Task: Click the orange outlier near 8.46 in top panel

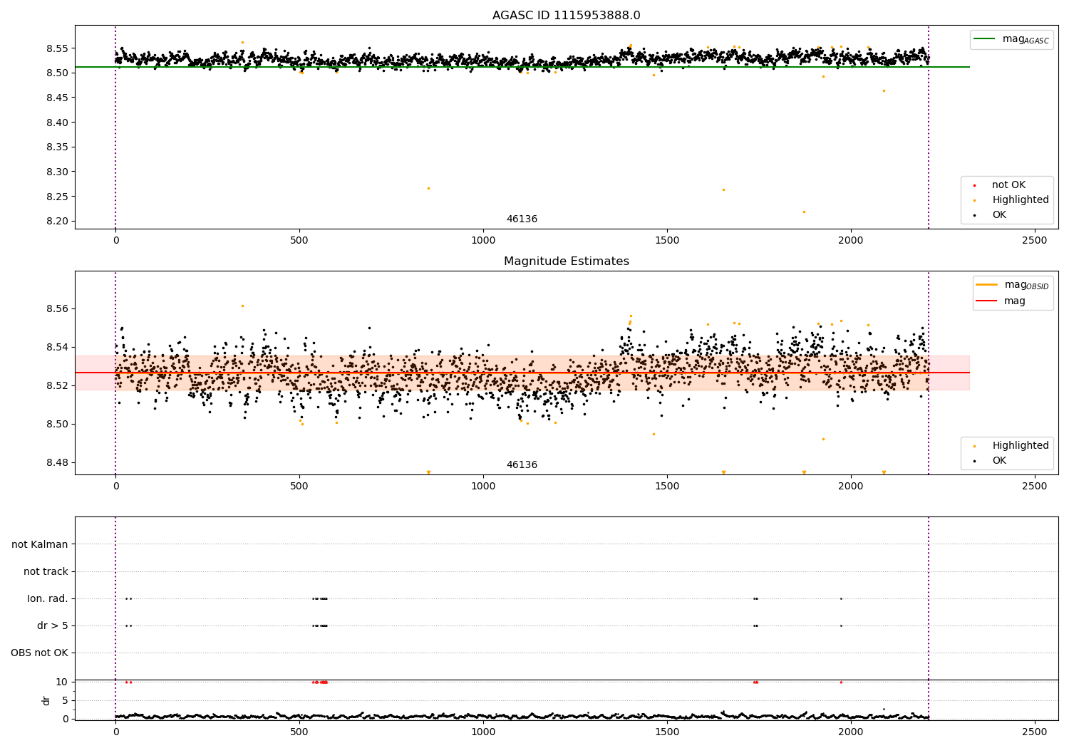Action: 884,90
